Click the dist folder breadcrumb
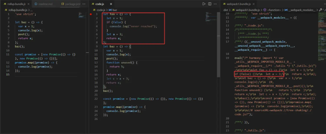This screenshot has height=134, width=326. coord(225,10)
